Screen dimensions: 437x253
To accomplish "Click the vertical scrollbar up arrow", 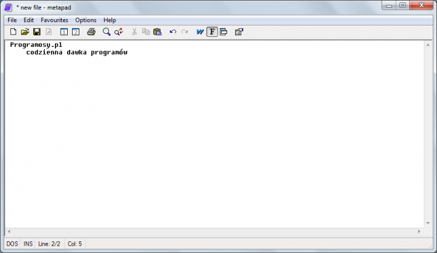I will point(428,45).
